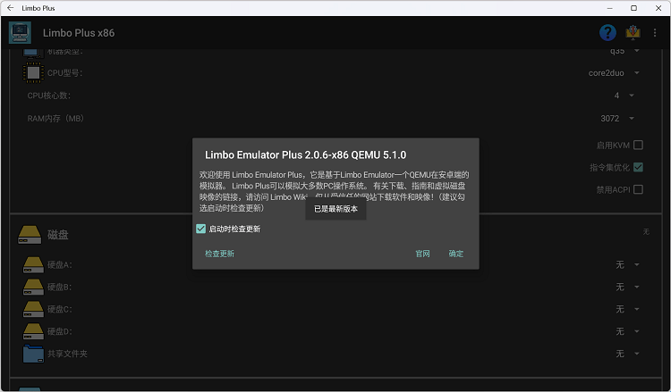This screenshot has height=392, width=671.
Task: Click the 硬盘C drive icon
Action: click(x=33, y=309)
